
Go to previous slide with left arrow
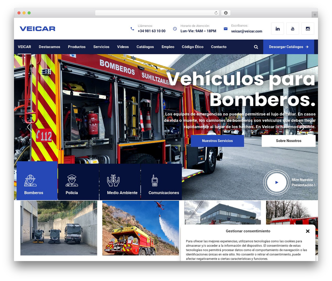[x=29, y=127]
